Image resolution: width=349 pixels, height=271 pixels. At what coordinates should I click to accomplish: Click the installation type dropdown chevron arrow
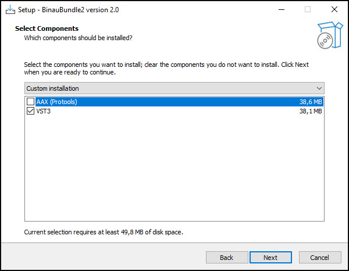coord(318,88)
